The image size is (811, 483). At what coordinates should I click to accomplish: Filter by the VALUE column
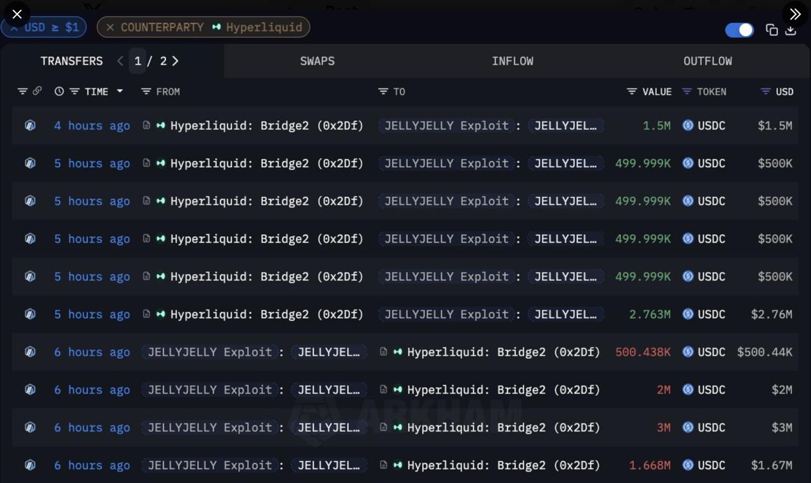point(632,91)
